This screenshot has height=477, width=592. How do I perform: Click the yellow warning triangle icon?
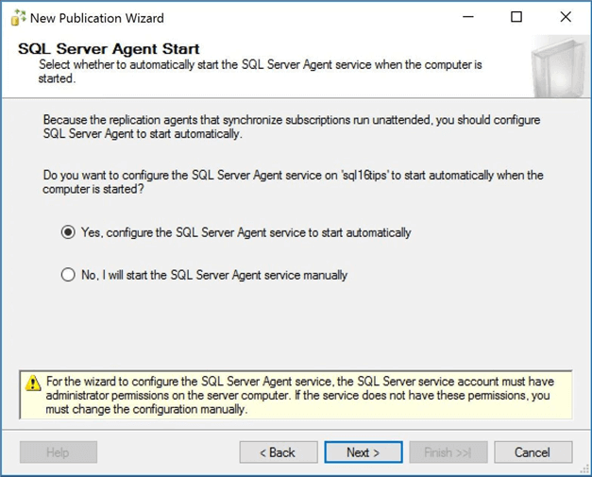pyautogui.click(x=33, y=383)
